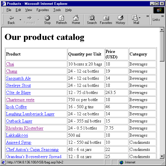
Task: Open the Aniseed Syrup link
Action: click(x=19, y=142)
